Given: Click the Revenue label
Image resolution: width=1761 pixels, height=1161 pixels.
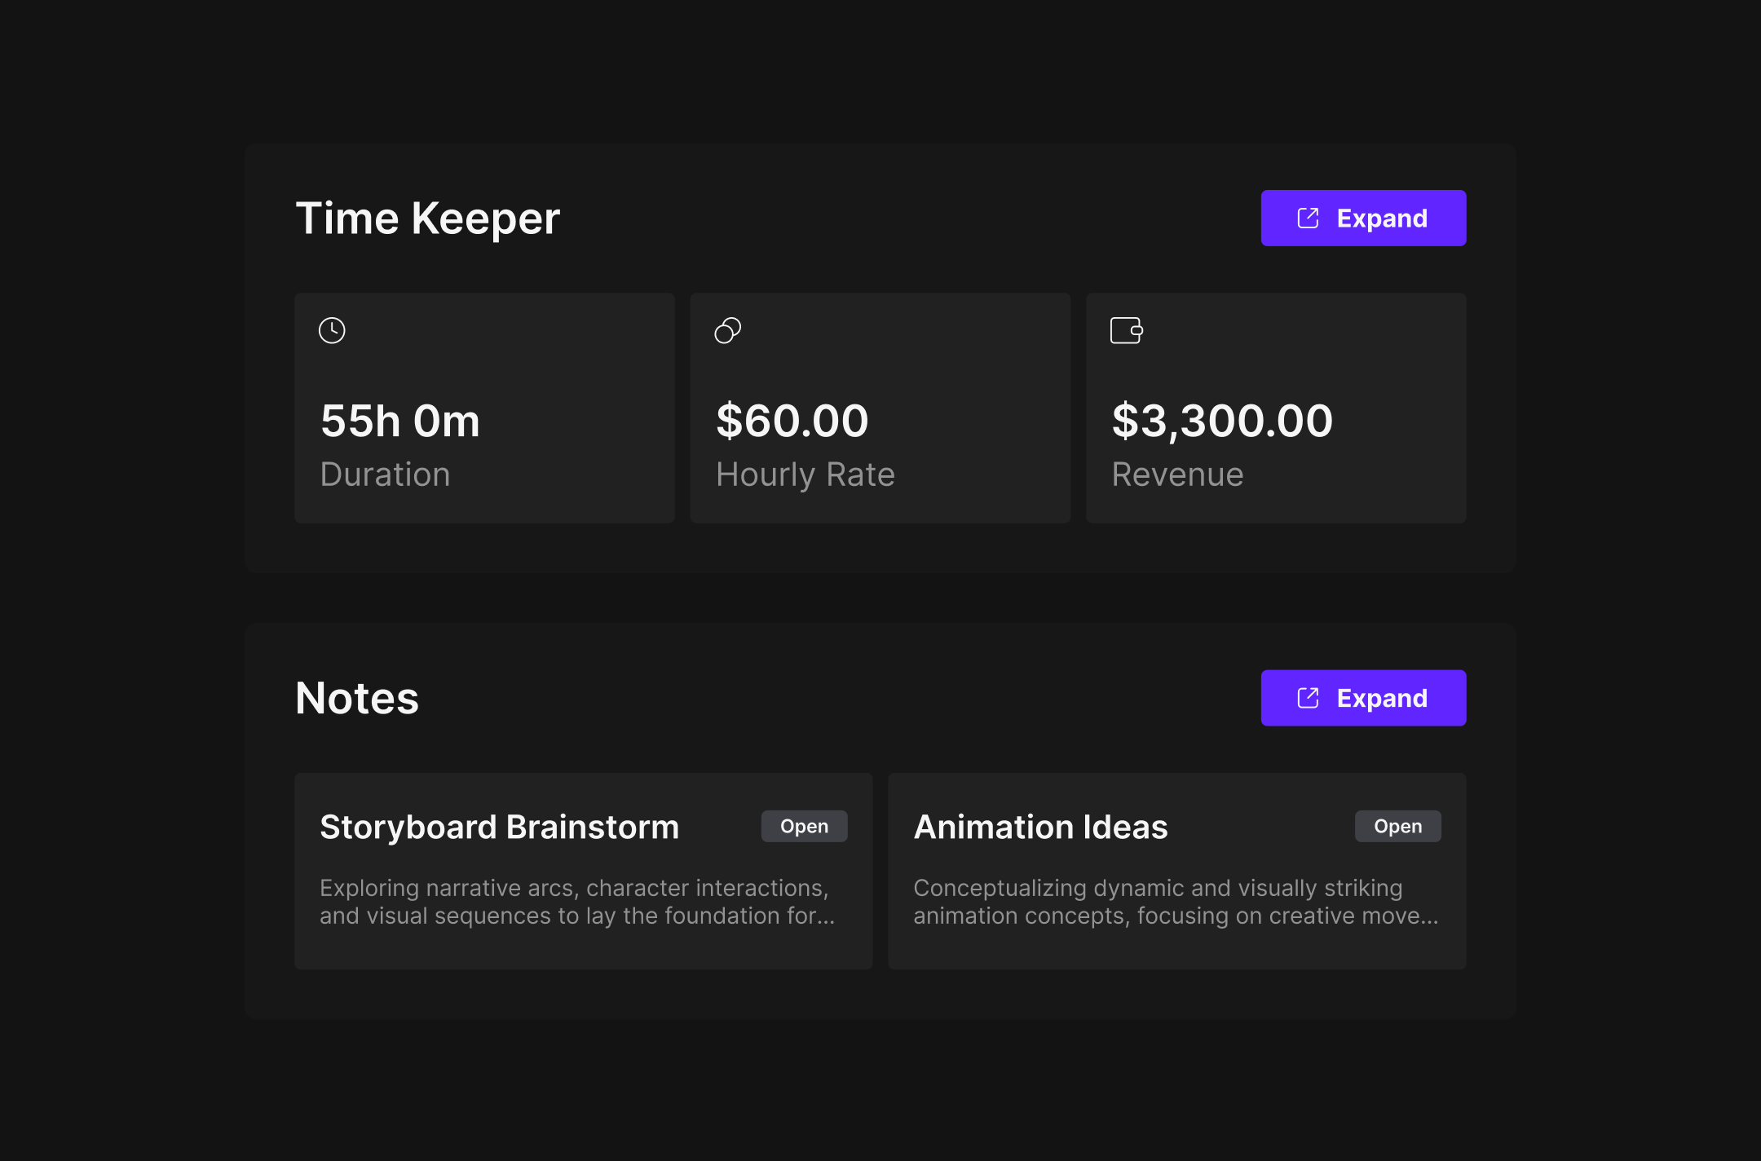Looking at the screenshot, I should [1177, 475].
